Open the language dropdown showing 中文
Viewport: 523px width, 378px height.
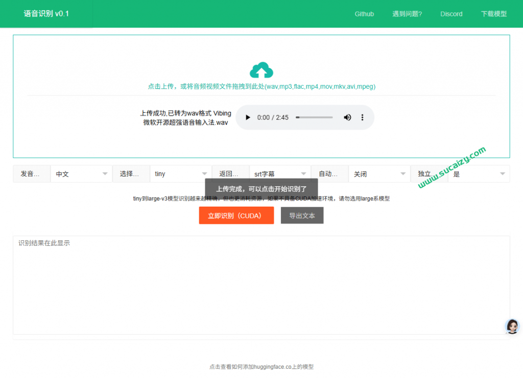pos(82,174)
